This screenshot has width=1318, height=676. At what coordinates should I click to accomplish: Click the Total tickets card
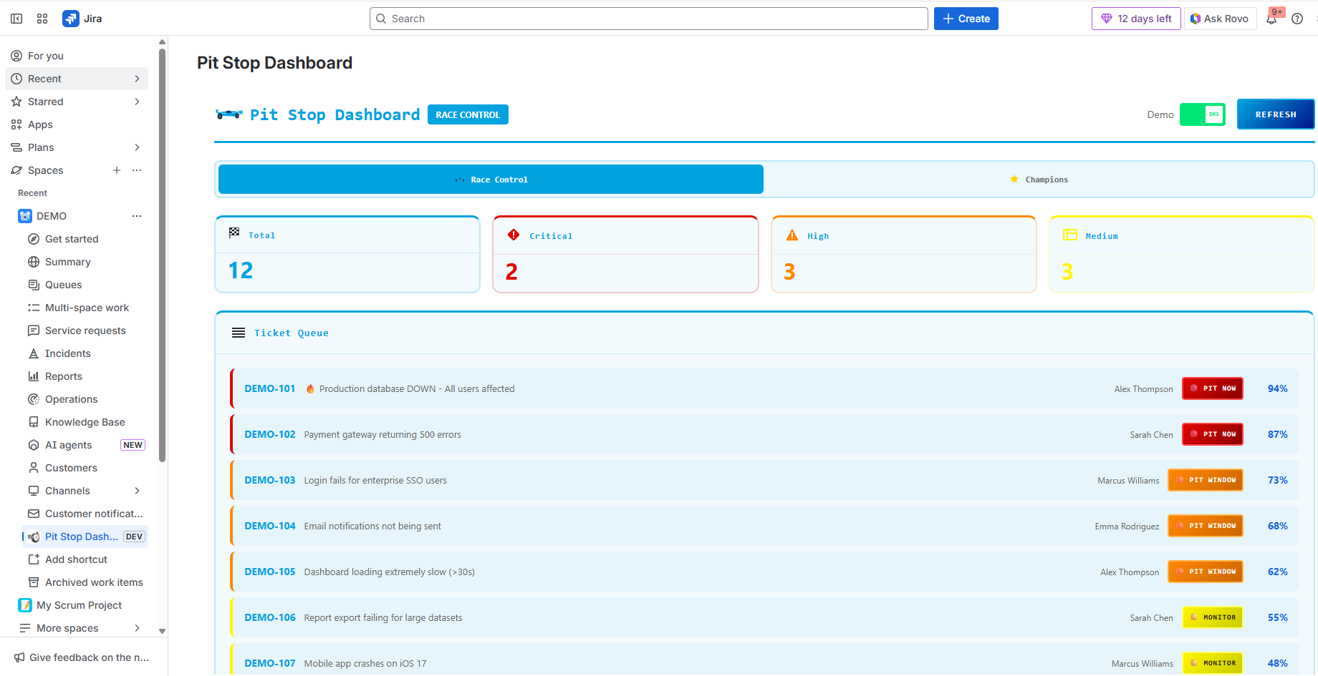pos(347,255)
